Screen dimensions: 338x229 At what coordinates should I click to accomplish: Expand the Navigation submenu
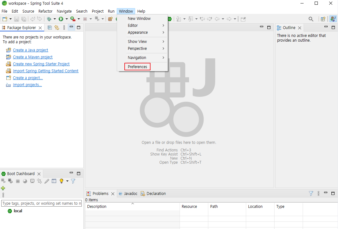pyautogui.click(x=142, y=57)
